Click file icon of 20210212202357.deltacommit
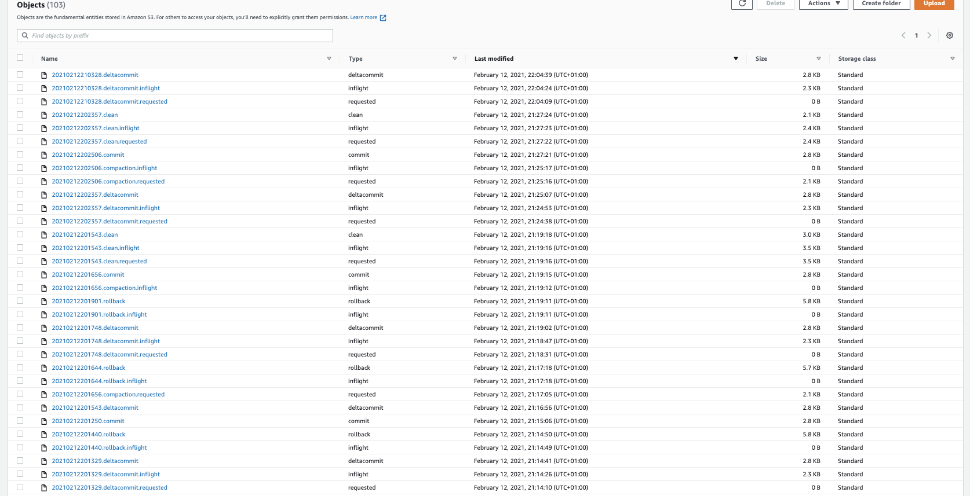This screenshot has height=496, width=970. pyautogui.click(x=44, y=195)
